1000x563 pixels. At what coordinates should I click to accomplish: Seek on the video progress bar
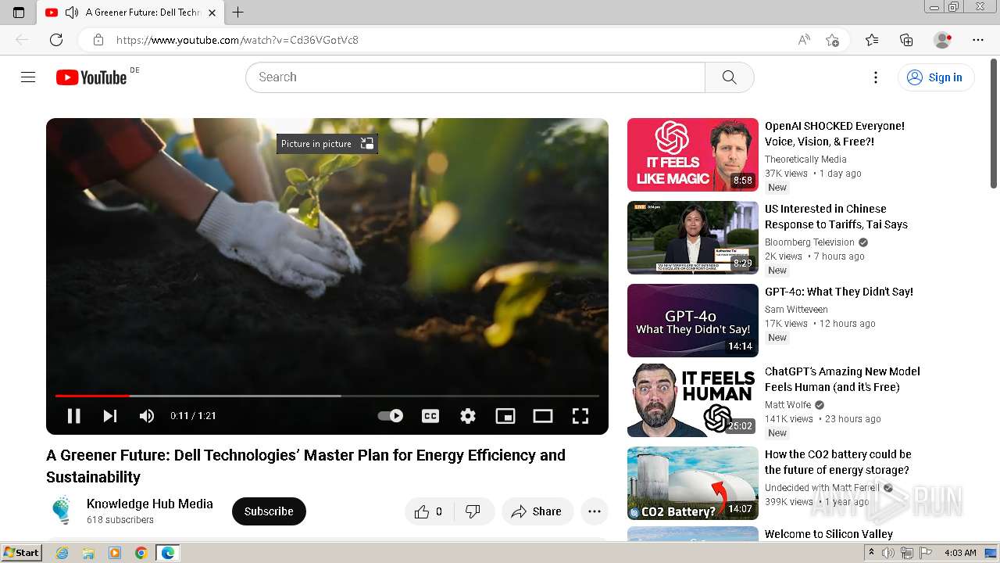327,396
